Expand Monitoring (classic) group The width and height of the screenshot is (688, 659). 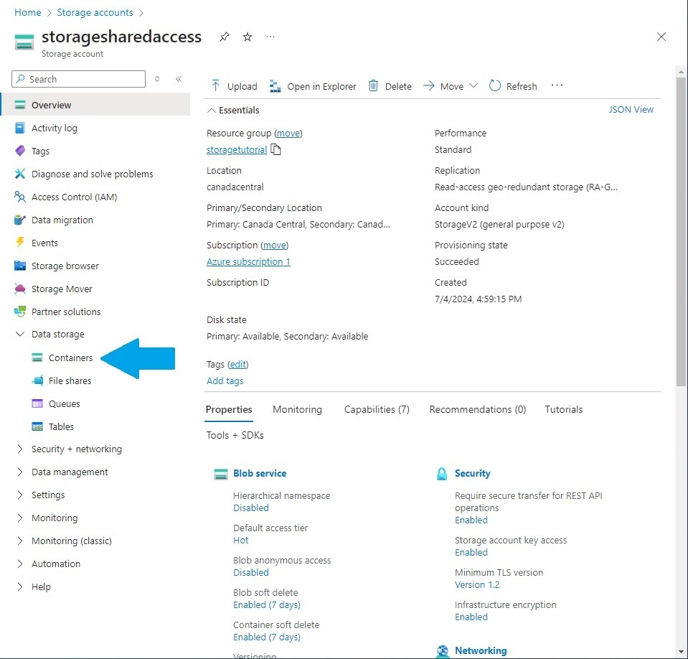click(20, 541)
